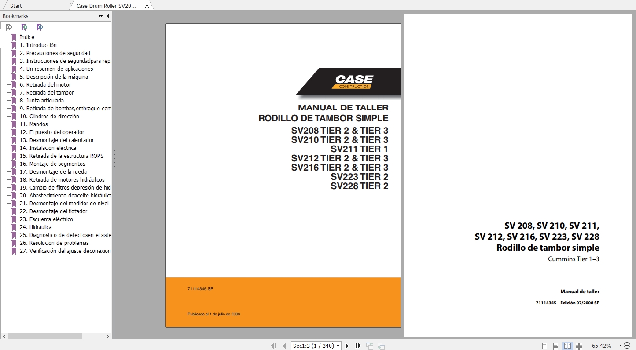Select the 11. Mandos bookmark

click(34, 124)
